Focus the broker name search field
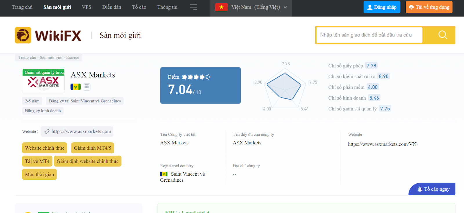 pyautogui.click(x=369, y=35)
